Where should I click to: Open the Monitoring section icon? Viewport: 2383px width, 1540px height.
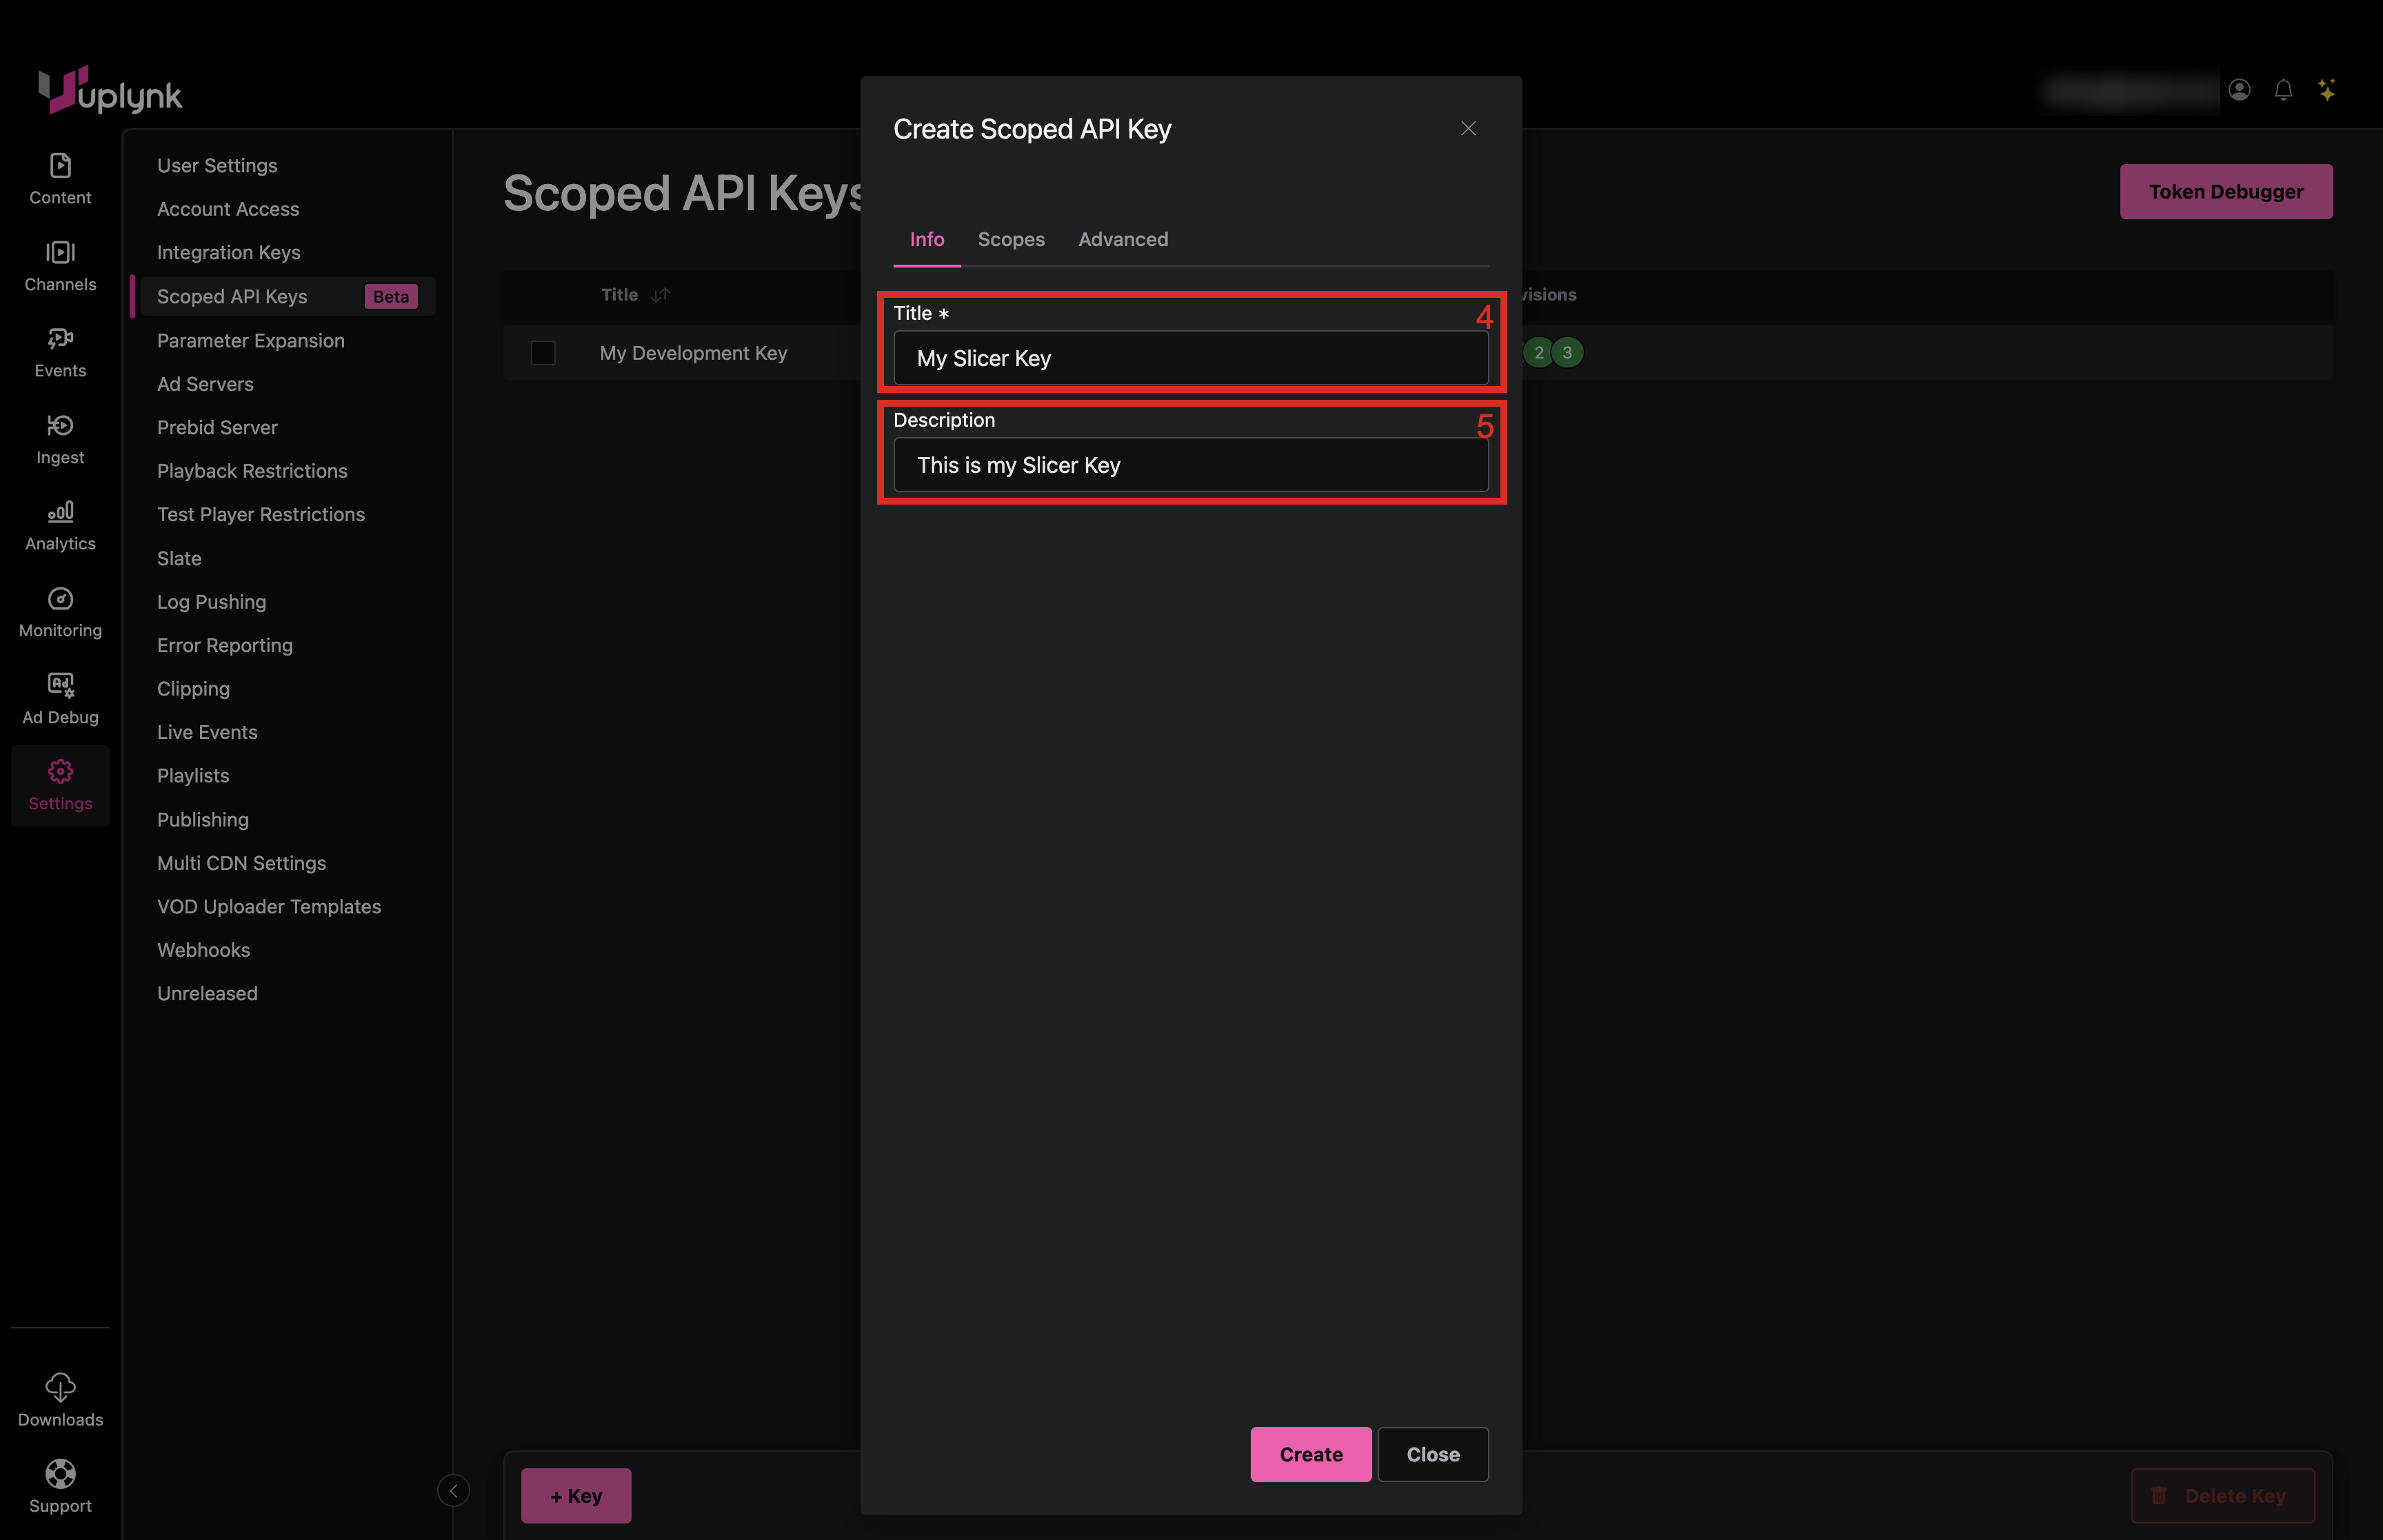click(x=60, y=599)
